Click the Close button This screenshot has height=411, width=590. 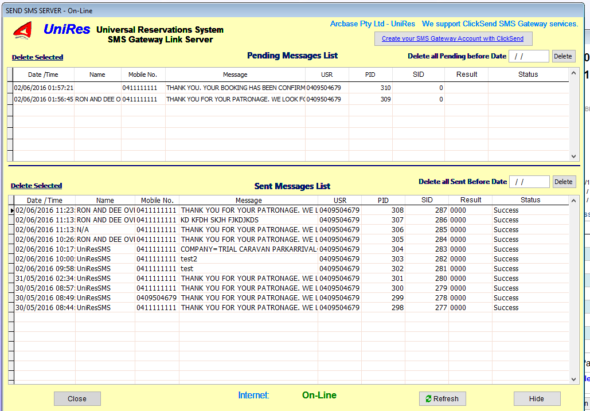[77, 398]
